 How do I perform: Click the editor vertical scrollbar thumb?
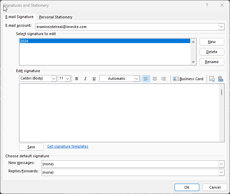[222, 92]
